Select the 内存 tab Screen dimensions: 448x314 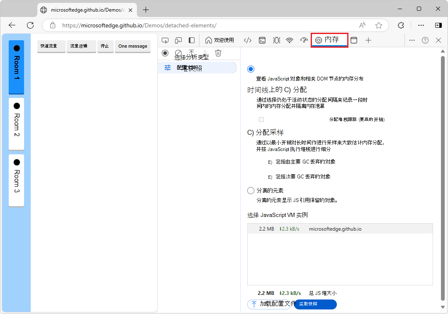[x=329, y=40]
